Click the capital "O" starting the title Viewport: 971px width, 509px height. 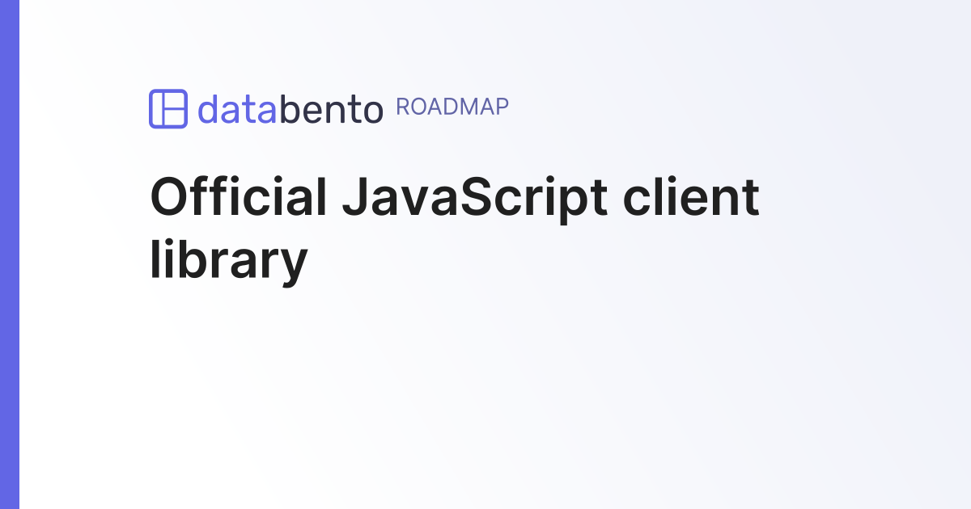[167, 197]
